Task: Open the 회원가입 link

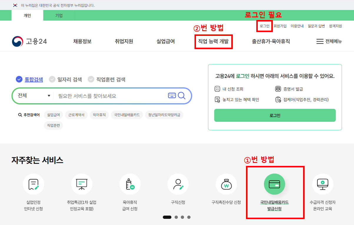Action: coord(280,26)
